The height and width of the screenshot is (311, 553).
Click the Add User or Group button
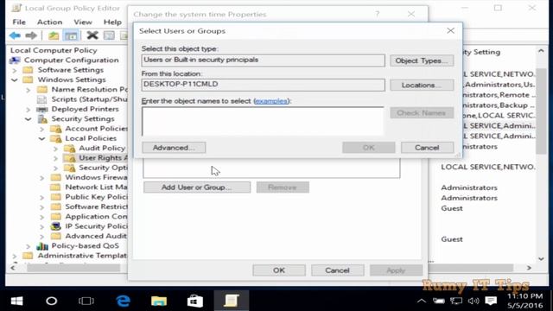(x=197, y=187)
